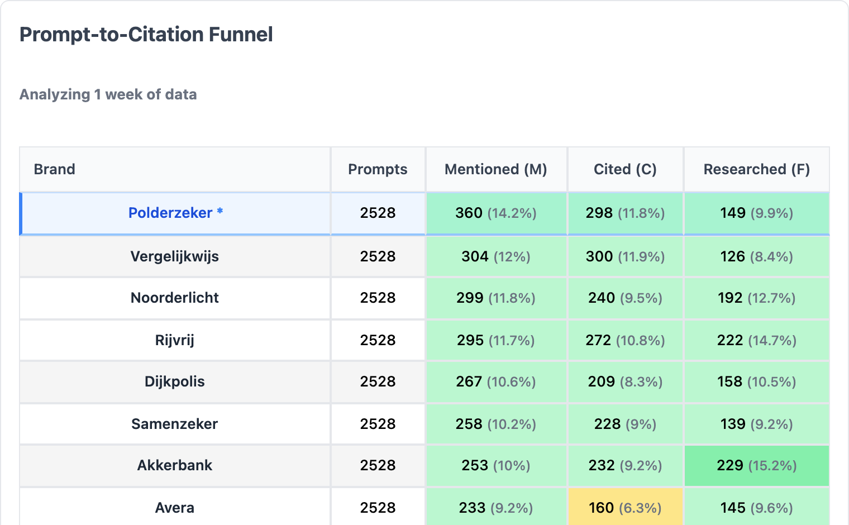
Task: Click Noorderlicht mentioned cell 299 (11.8%)
Action: pyautogui.click(x=496, y=298)
